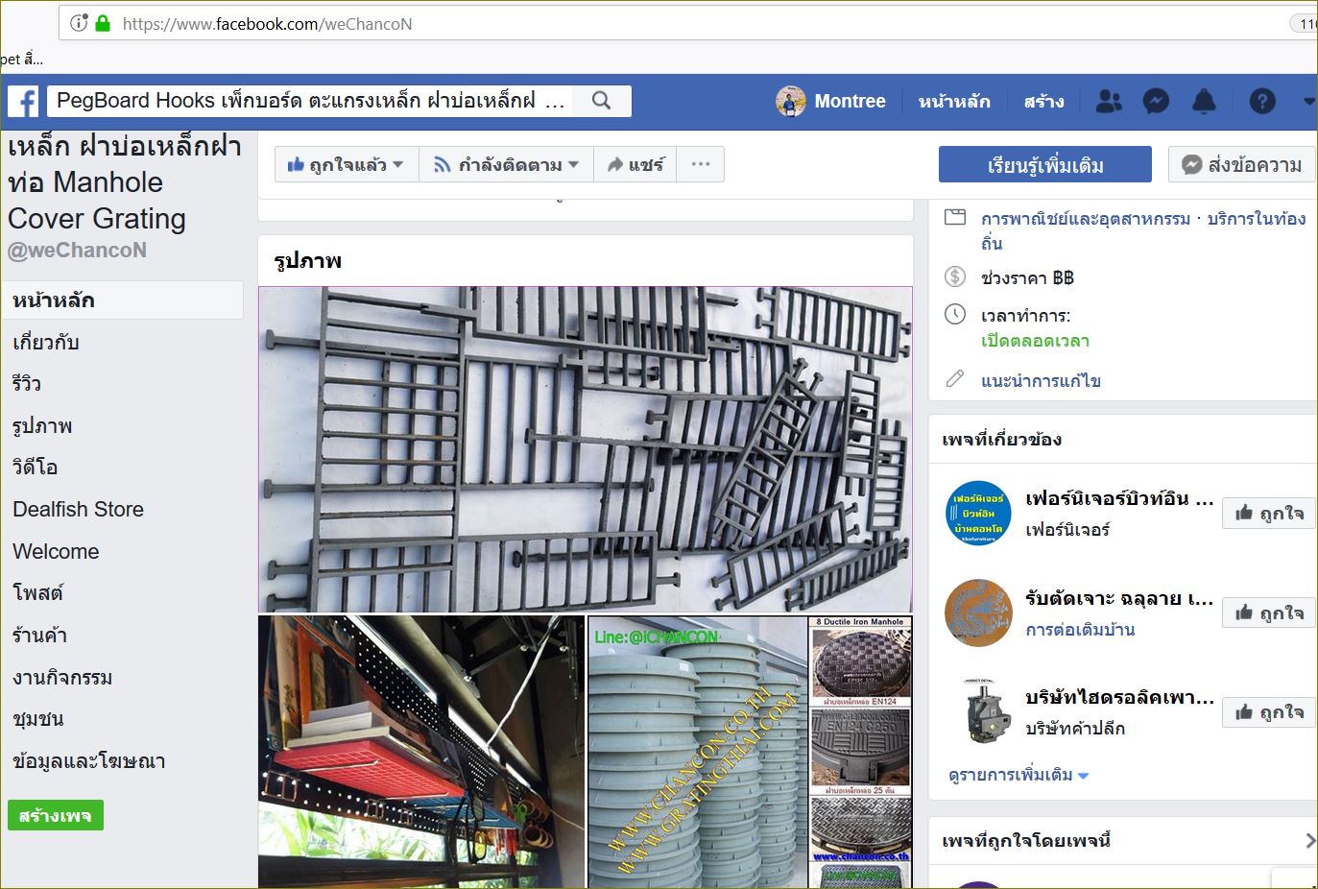Image resolution: width=1318 pixels, height=889 pixels.
Task: Open รับตัดเจาะ ฉลุลาย page avatar
Action: click(978, 613)
